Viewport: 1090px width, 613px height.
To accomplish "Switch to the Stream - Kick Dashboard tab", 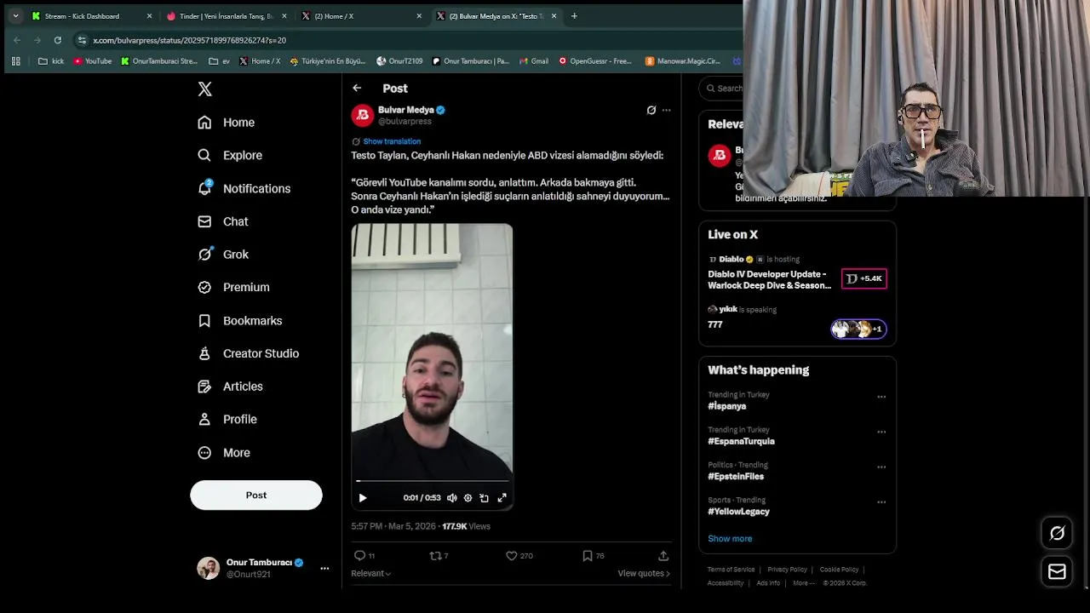I will (x=91, y=16).
